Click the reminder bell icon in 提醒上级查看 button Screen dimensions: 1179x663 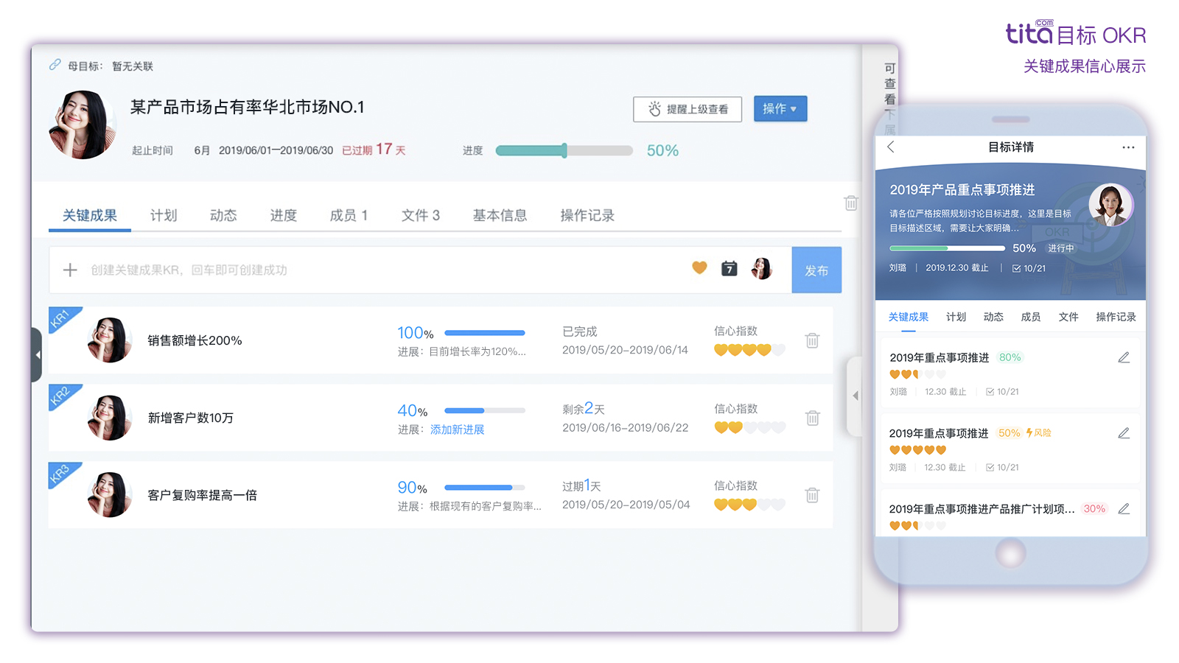pos(654,109)
